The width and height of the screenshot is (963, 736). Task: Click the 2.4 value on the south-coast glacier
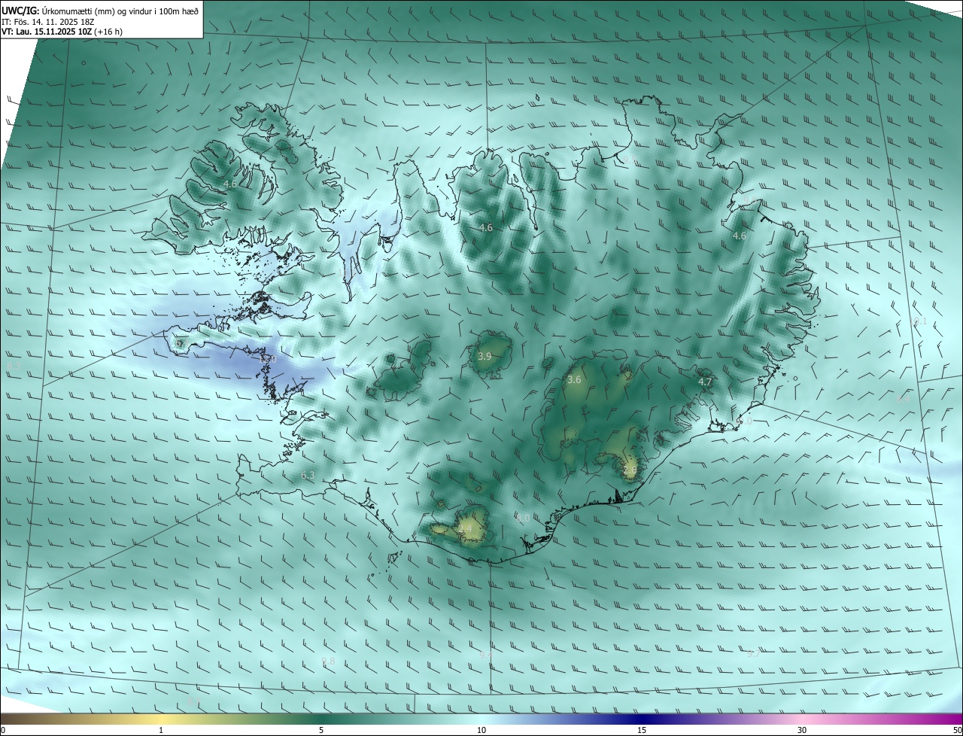click(466, 531)
